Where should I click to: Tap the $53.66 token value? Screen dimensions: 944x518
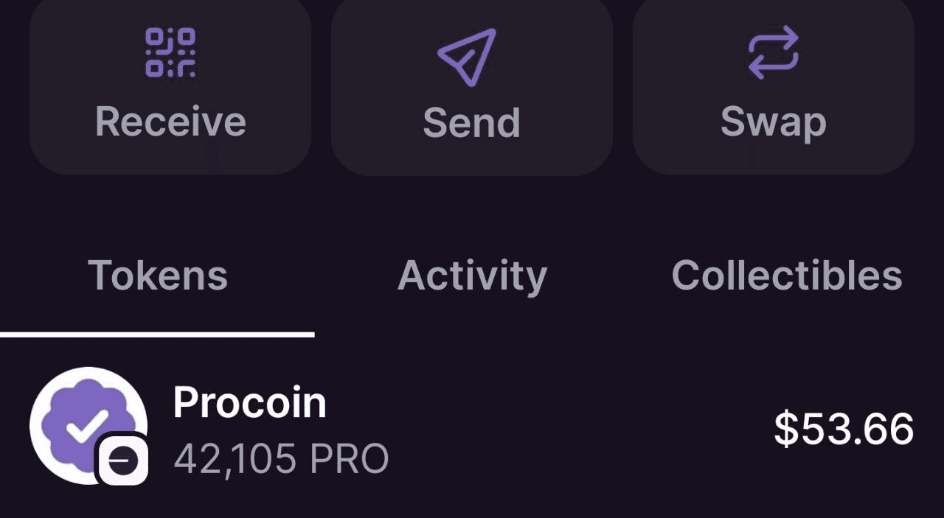click(844, 429)
